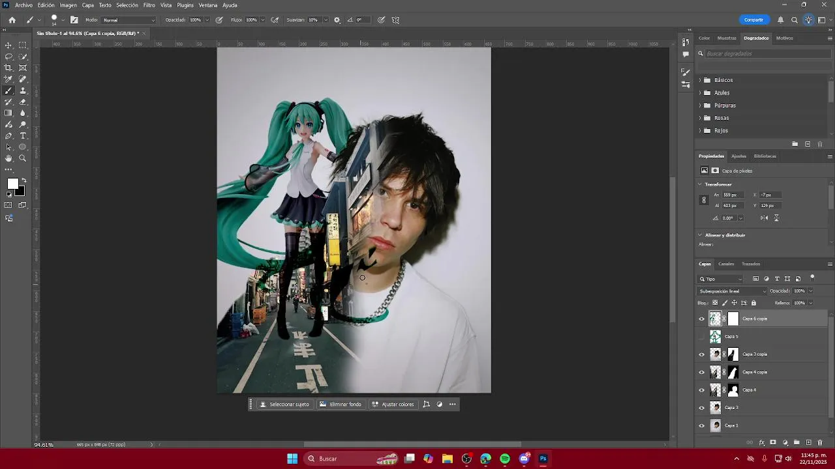This screenshot has width=835, height=469.
Task: Click Eliminar fondo button
Action: click(341, 405)
